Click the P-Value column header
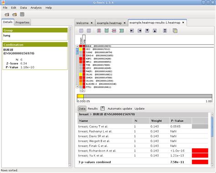Viewport: 216px width, 173px height. point(180,121)
